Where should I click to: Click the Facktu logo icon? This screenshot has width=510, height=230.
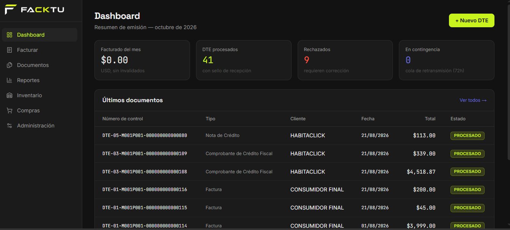(x=10, y=9)
